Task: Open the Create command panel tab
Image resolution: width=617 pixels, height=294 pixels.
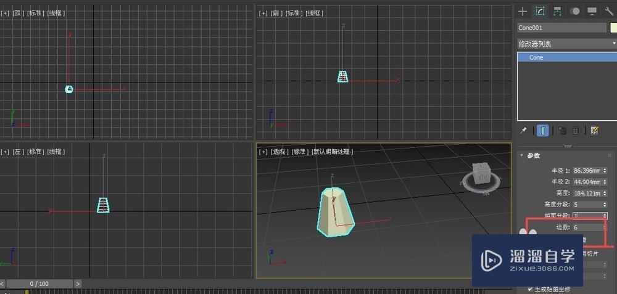Action: click(523, 11)
